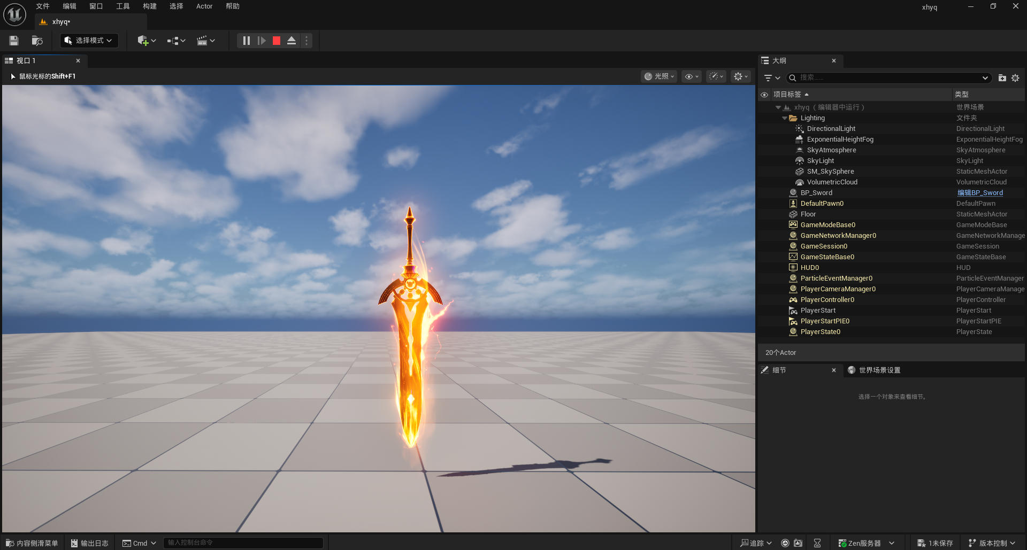
Task: Open the 工具 menu
Action: 123,6
